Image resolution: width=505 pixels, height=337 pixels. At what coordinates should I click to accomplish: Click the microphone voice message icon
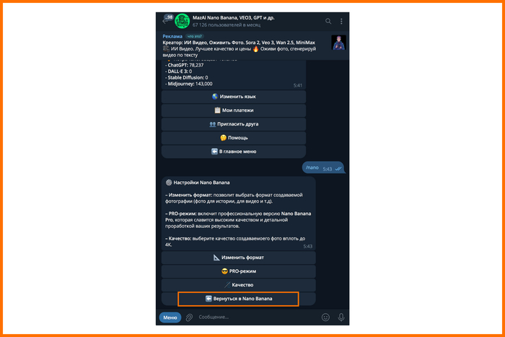tap(341, 318)
